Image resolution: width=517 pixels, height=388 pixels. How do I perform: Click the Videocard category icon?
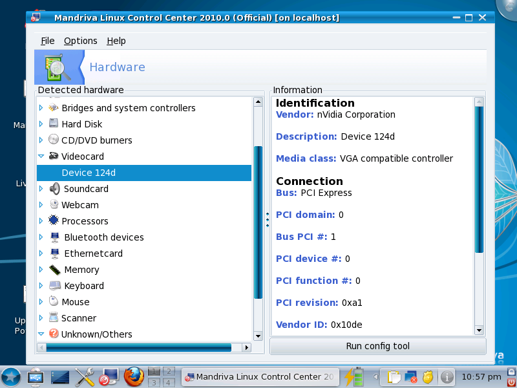point(54,156)
